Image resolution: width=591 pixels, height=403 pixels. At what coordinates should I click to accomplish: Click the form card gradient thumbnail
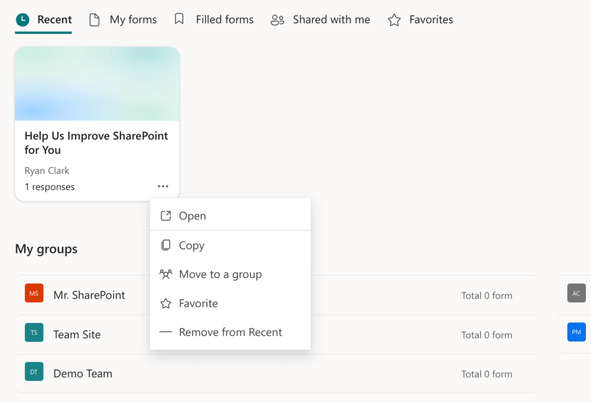point(97,84)
